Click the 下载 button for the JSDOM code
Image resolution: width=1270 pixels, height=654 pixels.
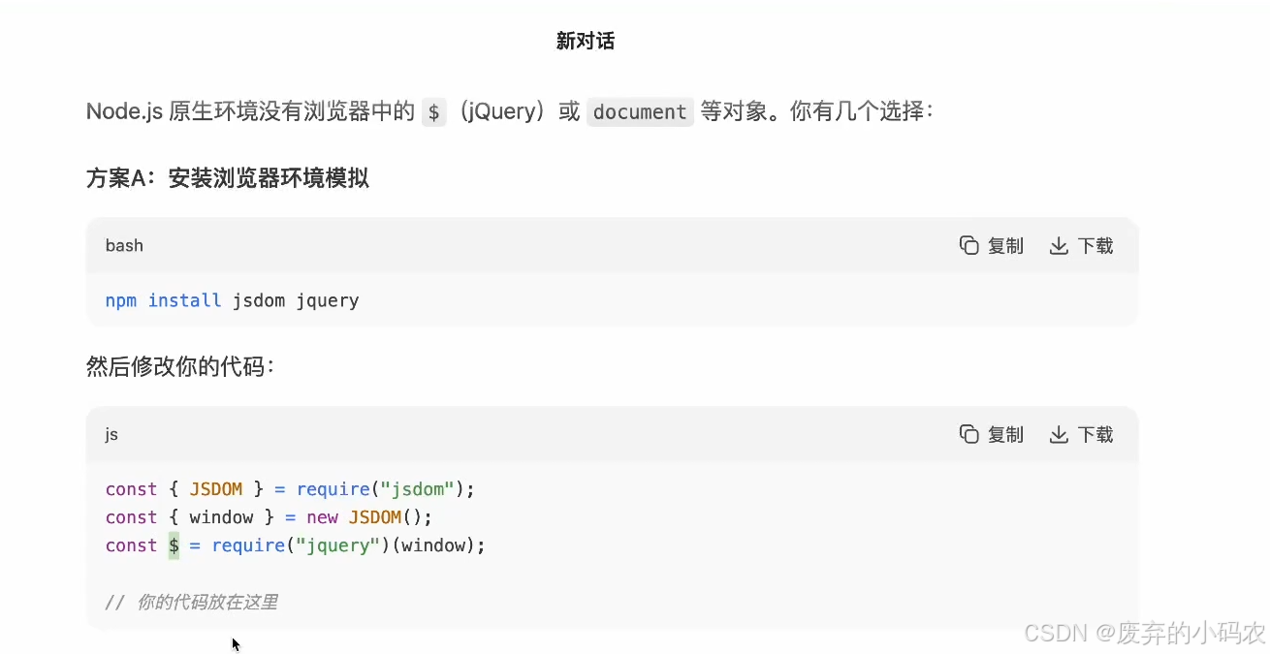[x=1081, y=434]
